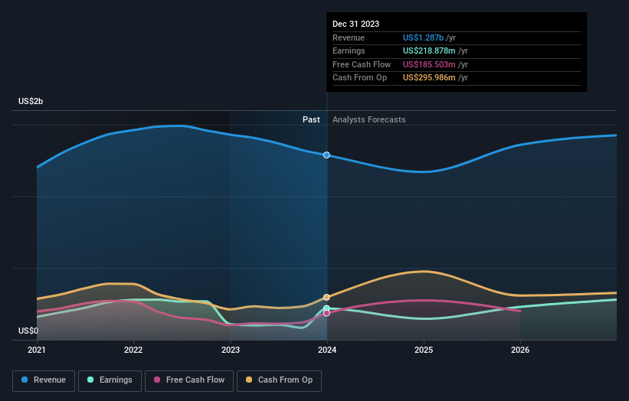
Task: Click the Analysts Forecasts label
Action: (369, 120)
